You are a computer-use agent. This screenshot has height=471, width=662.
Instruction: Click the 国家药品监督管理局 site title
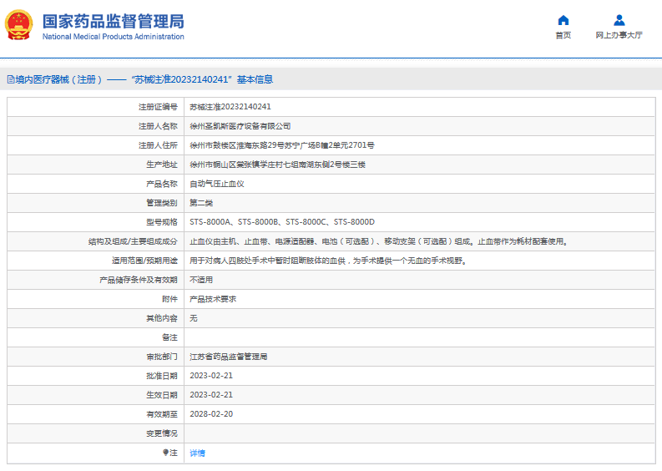tap(114, 21)
